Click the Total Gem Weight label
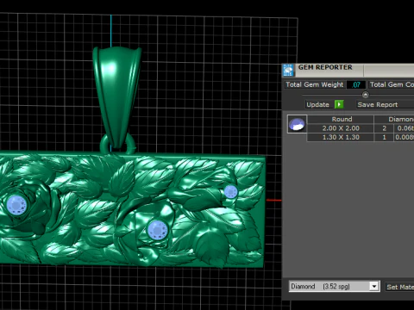 pos(315,84)
